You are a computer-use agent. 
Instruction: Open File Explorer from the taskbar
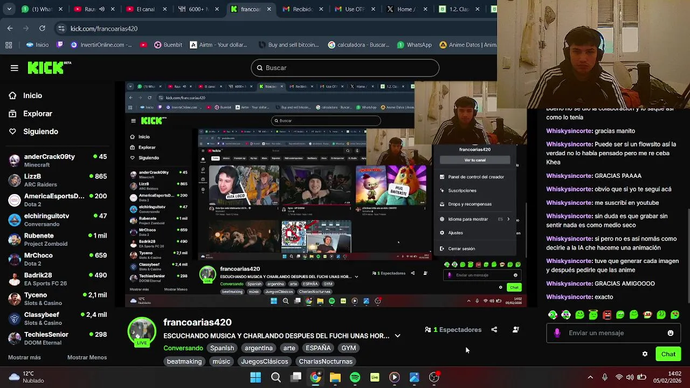coord(335,377)
